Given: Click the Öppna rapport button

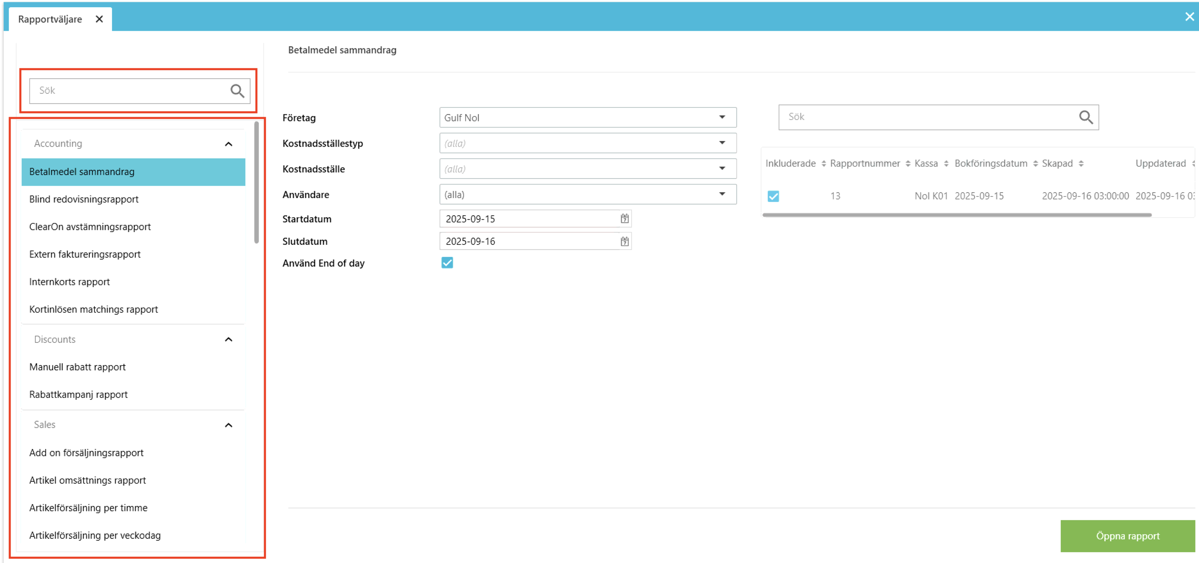Looking at the screenshot, I should tap(1127, 536).
